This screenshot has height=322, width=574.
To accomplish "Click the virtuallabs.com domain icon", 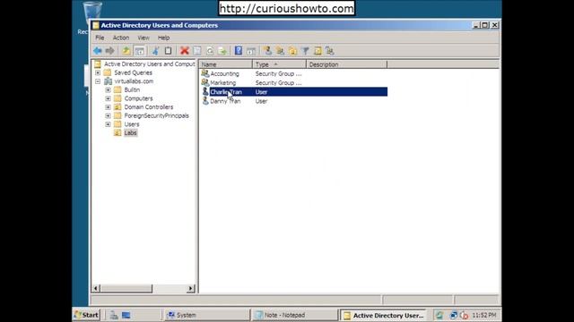I will (x=109, y=81).
